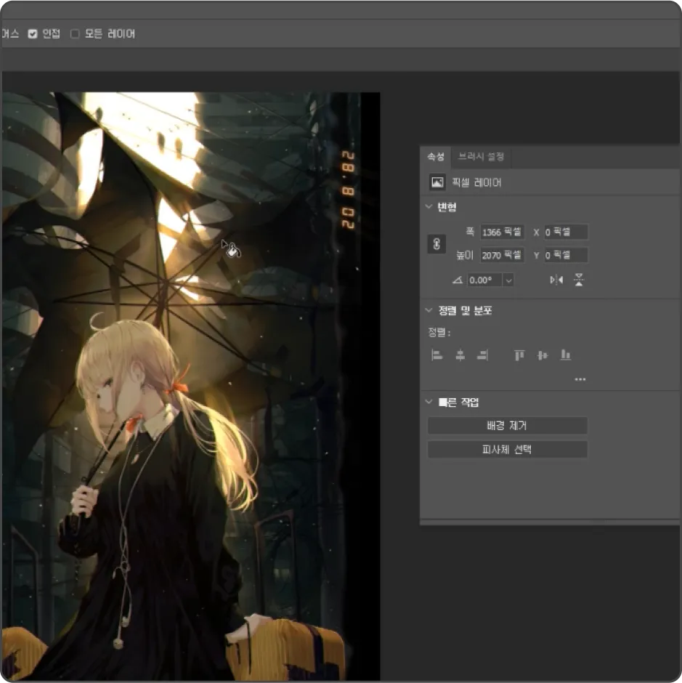Edit the 높이 height field 2070 픽셀
The width and height of the screenshot is (682, 683).
point(502,255)
